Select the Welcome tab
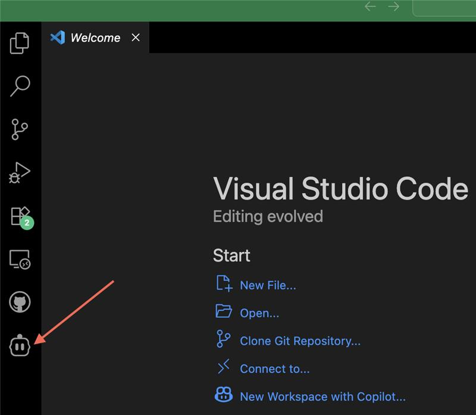This screenshot has width=476, height=415. pos(95,38)
